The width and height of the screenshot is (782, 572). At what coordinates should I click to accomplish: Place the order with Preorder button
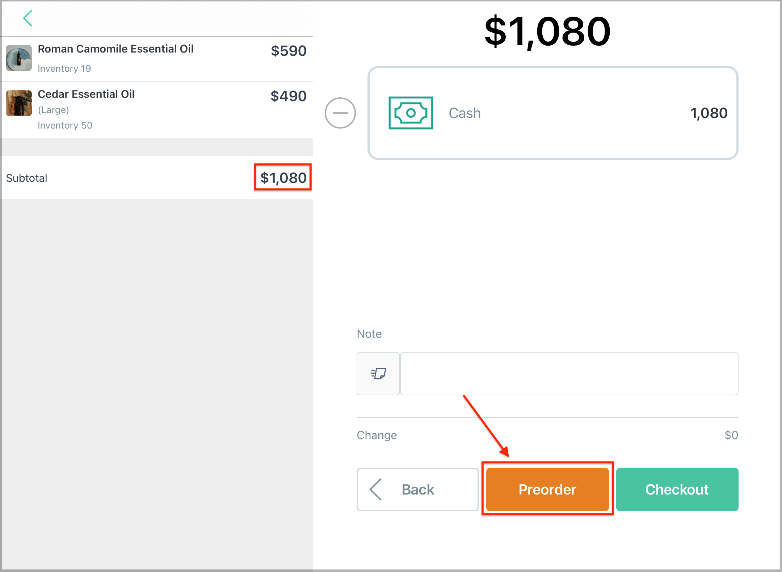point(547,489)
